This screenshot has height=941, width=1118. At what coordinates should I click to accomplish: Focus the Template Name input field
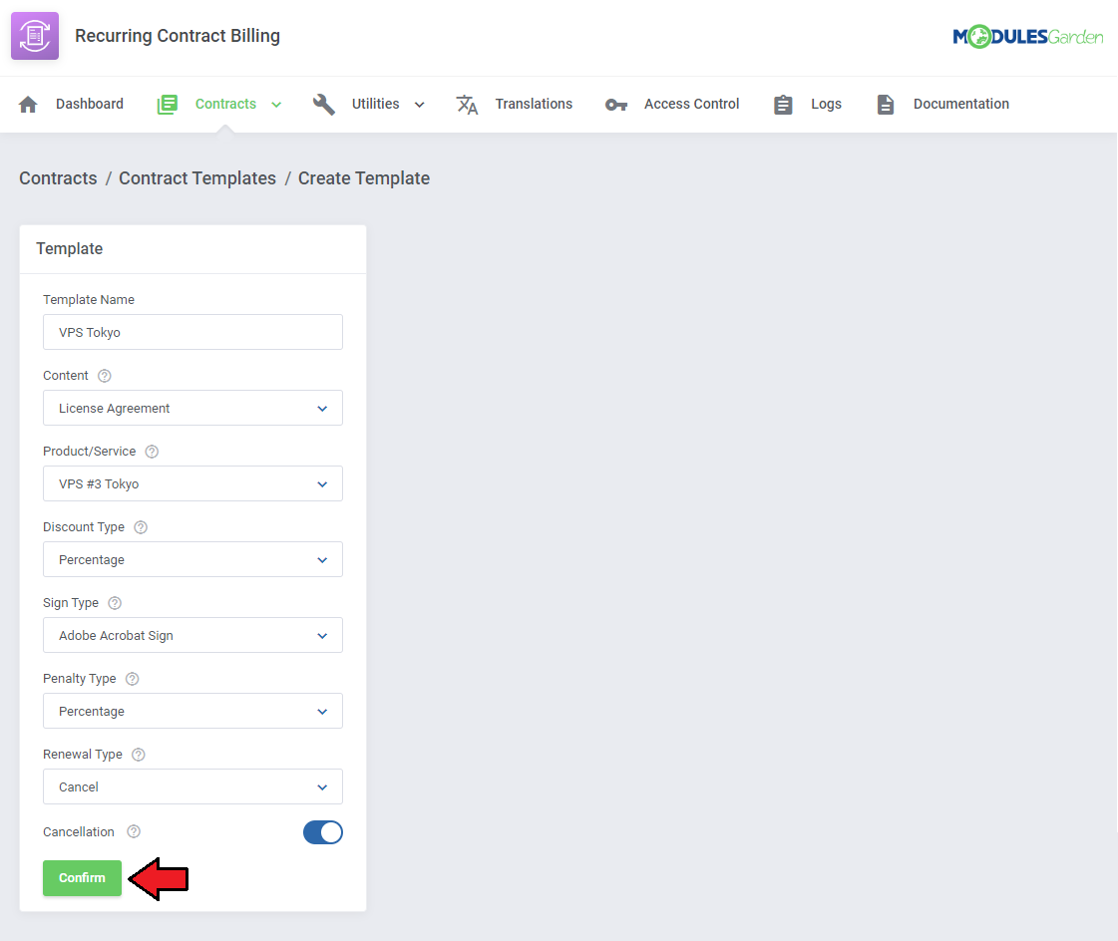click(192, 332)
